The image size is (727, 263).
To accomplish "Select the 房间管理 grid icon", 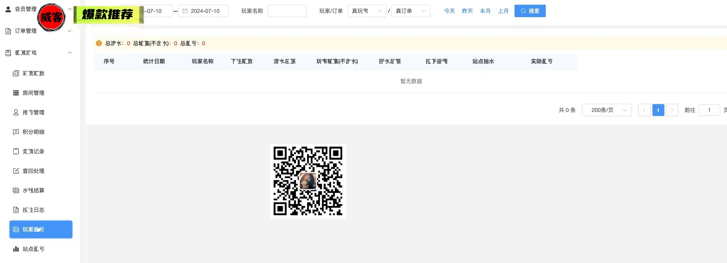I will [x=16, y=93].
